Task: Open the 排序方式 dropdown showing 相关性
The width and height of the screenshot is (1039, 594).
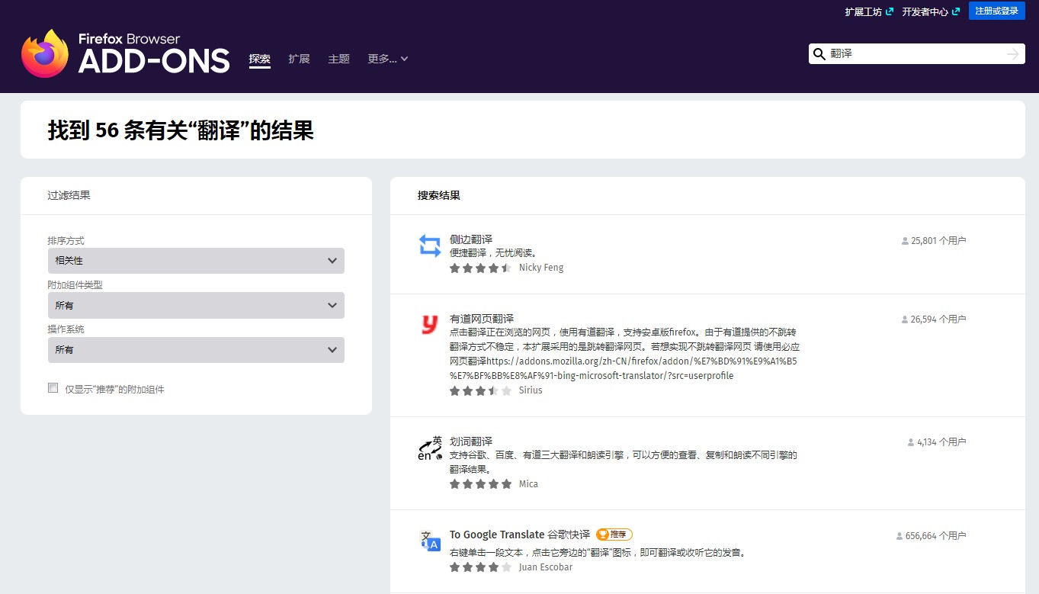Action: pyautogui.click(x=196, y=260)
